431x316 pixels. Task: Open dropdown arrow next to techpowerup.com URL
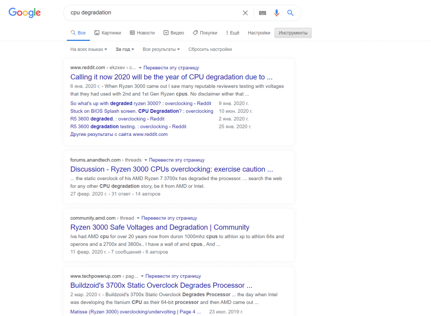click(142, 276)
